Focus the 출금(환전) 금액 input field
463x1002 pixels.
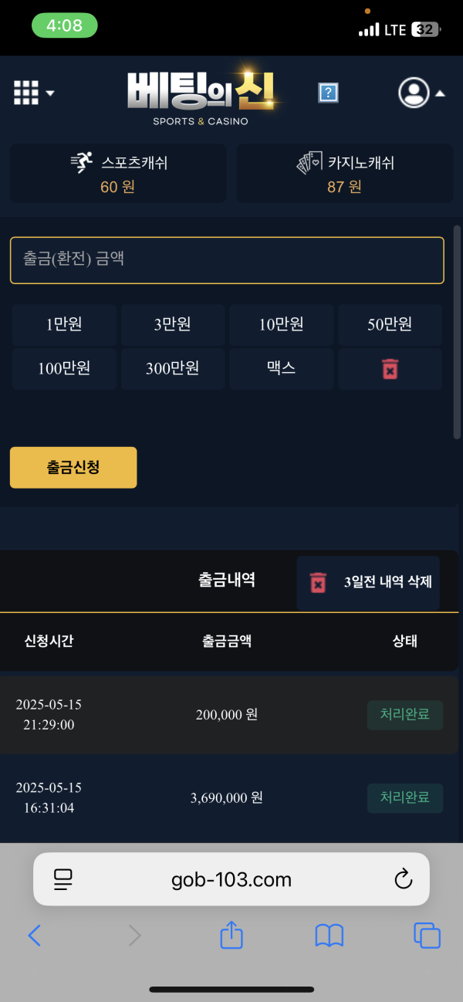[227, 260]
